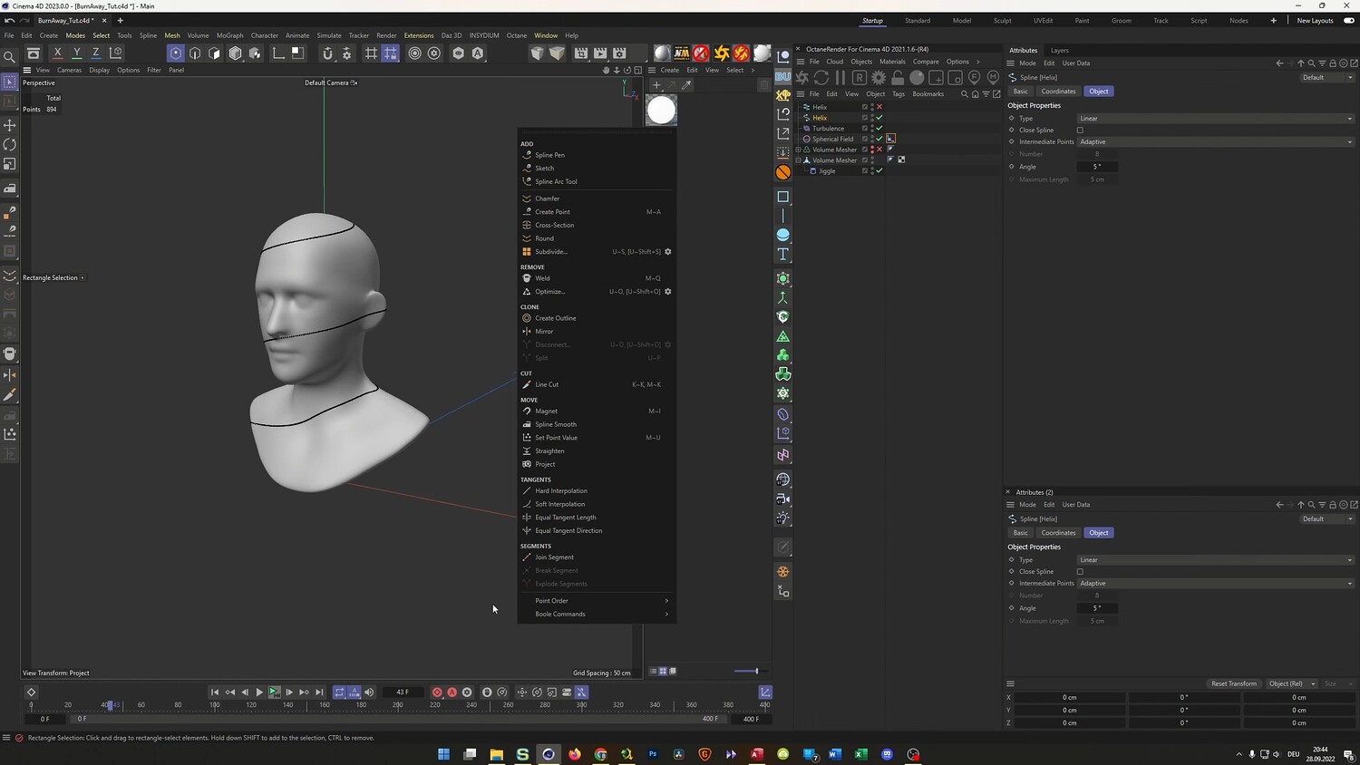Select Basic tab button in upper Attributes

(1021, 92)
